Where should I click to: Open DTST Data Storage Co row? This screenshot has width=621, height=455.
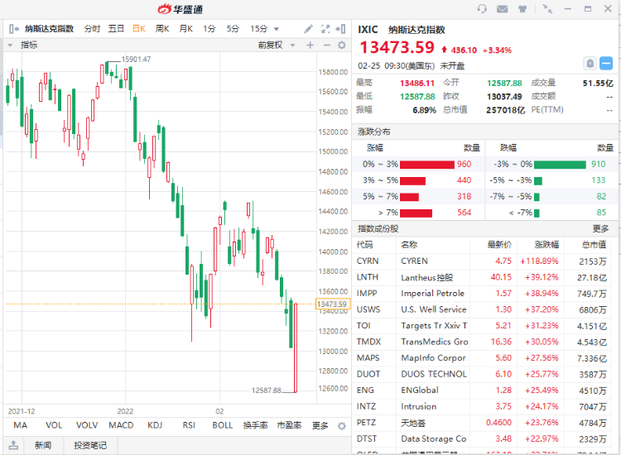tap(482, 439)
